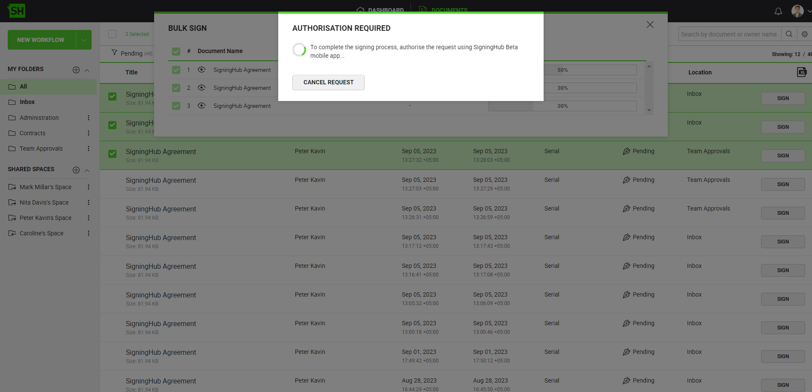
Task: Add a new shared space
Action: point(76,170)
